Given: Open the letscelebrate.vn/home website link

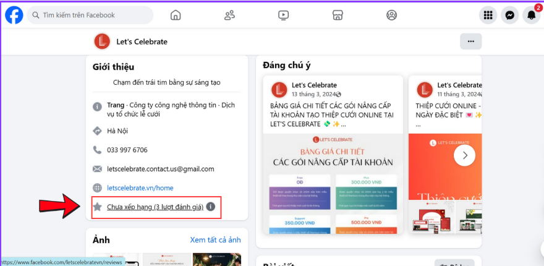Looking at the screenshot, I should tap(140, 188).
